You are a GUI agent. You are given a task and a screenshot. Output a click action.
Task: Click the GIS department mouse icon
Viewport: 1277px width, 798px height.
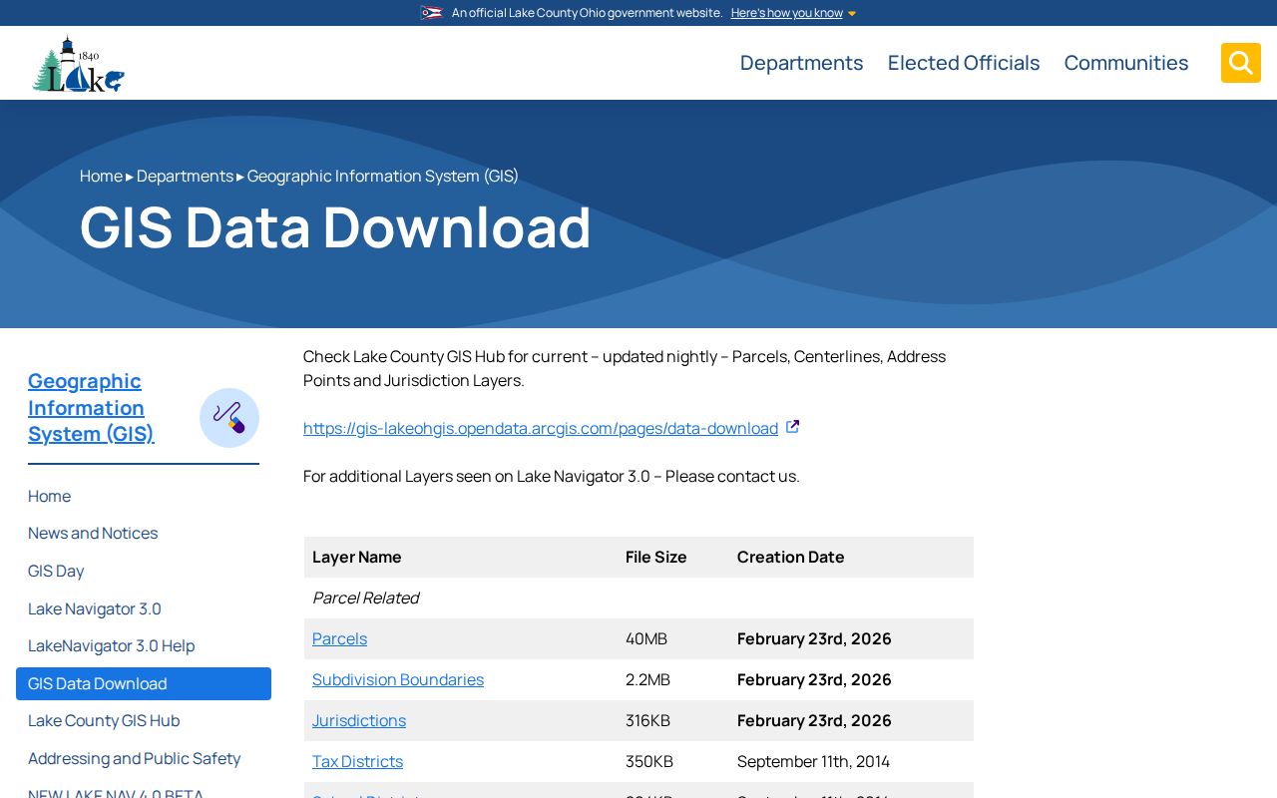point(229,418)
